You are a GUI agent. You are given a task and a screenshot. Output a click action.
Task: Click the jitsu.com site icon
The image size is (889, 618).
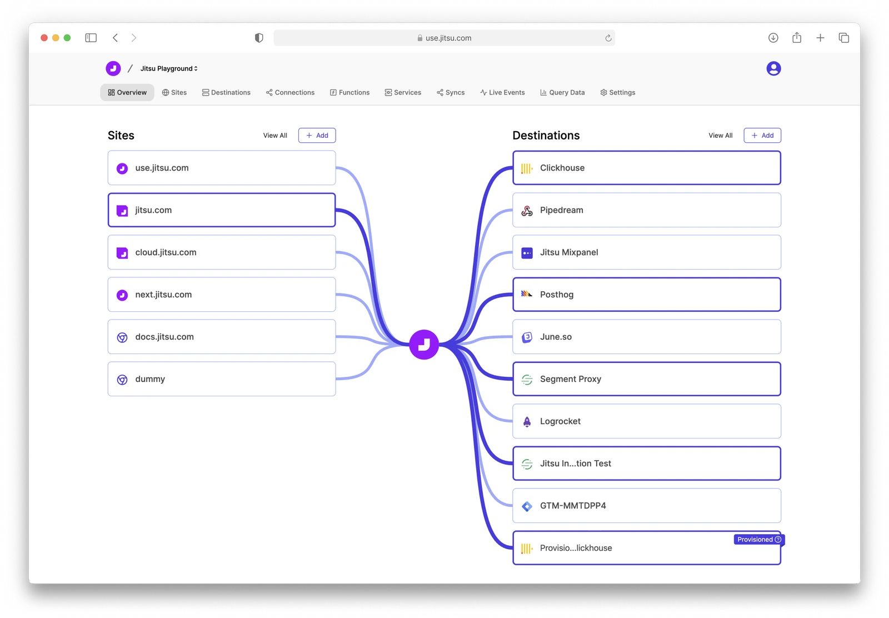[x=122, y=211]
